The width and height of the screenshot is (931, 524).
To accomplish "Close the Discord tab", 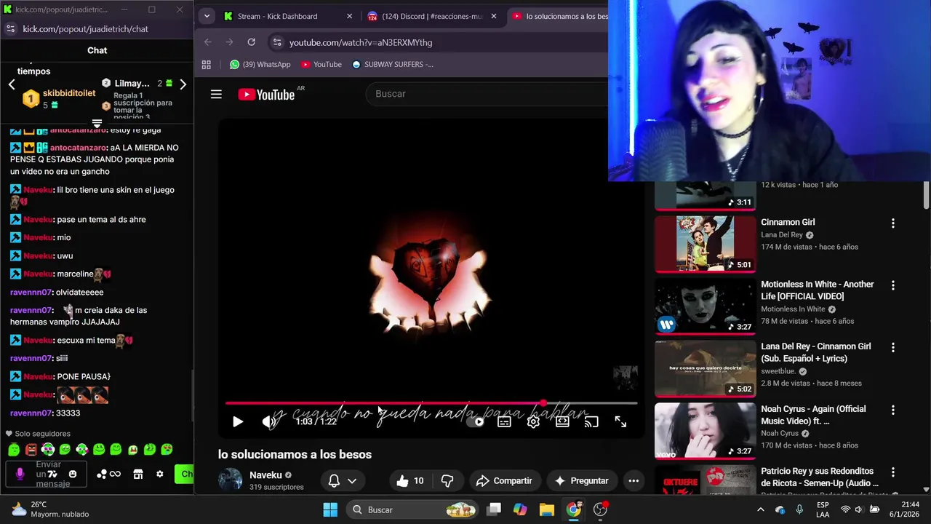I will click(x=494, y=16).
